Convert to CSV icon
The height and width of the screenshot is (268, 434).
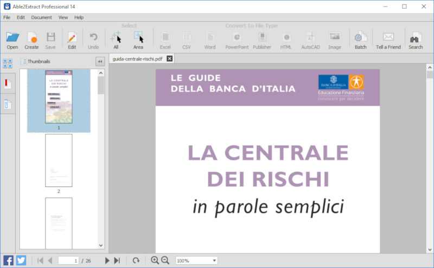pos(187,40)
